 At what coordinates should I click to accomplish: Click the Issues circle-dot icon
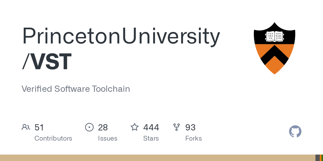click(x=89, y=127)
